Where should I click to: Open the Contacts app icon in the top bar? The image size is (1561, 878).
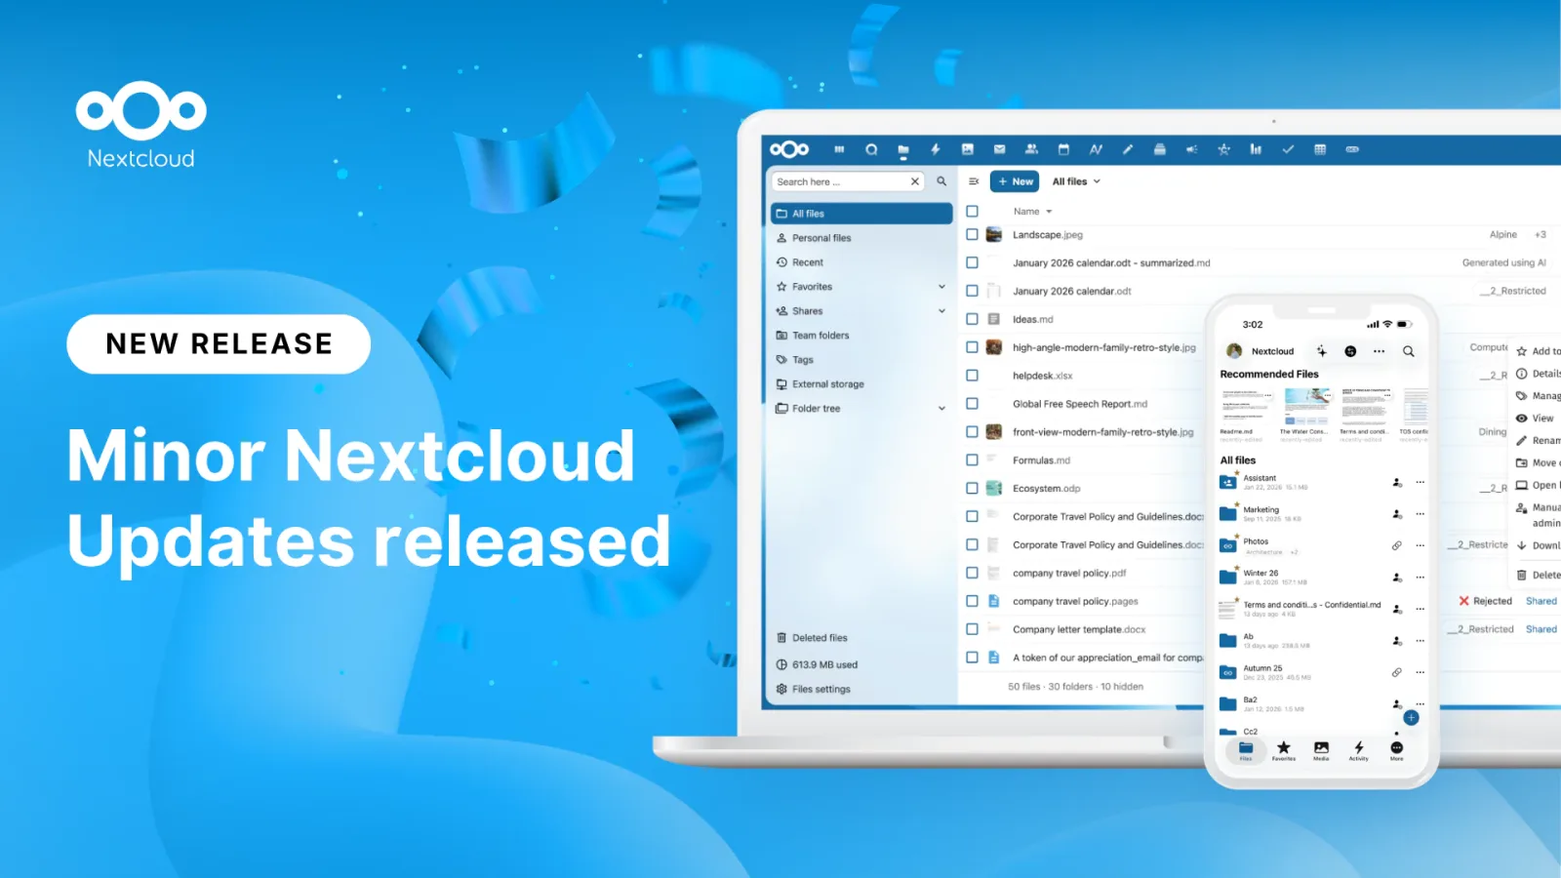pyautogui.click(x=1031, y=149)
